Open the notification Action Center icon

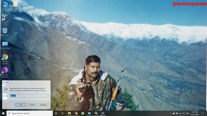click(203, 113)
